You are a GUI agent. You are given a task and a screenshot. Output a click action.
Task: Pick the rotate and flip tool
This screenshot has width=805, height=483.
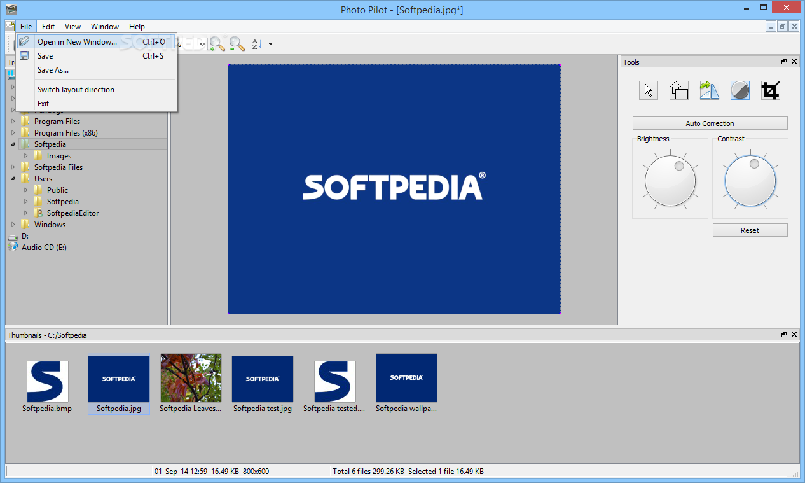710,90
